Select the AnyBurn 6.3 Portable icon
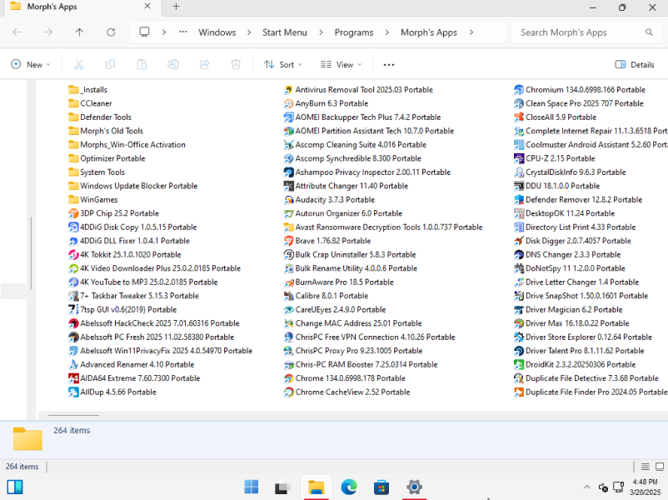 coord(288,103)
